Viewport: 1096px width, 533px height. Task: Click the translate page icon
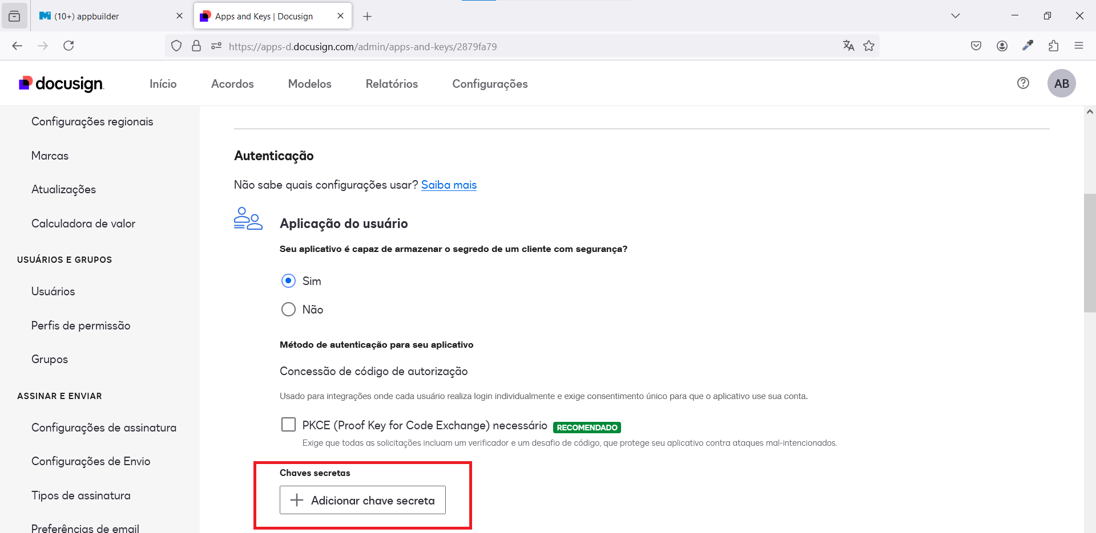(x=848, y=46)
